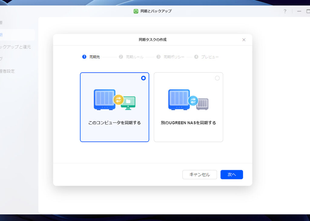Click the 別のUGREEN NASを同期する label text
Viewport: 310px width, 221px height.
pyautogui.click(x=188, y=123)
